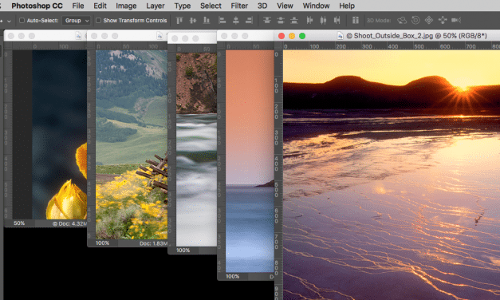This screenshot has width=500, height=300.
Task: Click horizontal ruler of Shoot_Outside_Box_2 window
Action: pos(392,46)
